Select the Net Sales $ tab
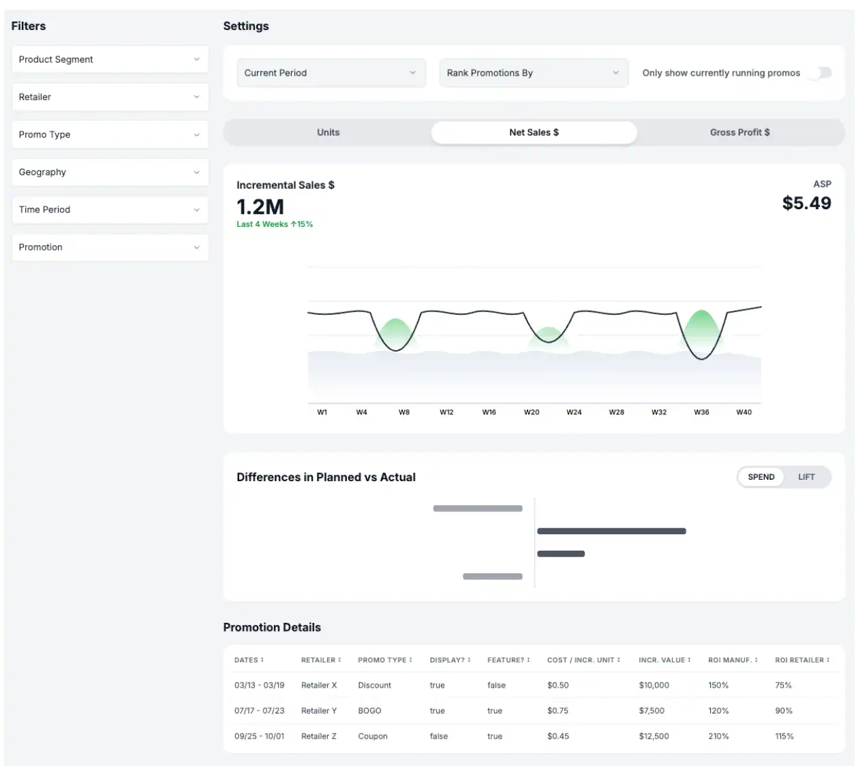 534,132
